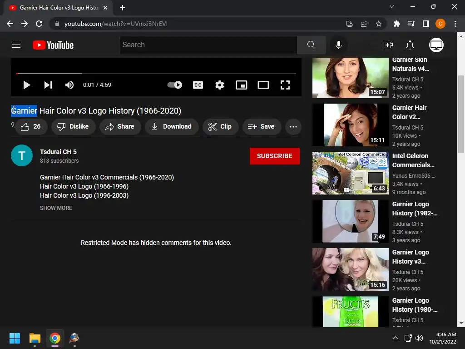This screenshot has width=465, height=349.
Task: Click Chrome icon in taskbar
Action: pyautogui.click(x=55, y=338)
